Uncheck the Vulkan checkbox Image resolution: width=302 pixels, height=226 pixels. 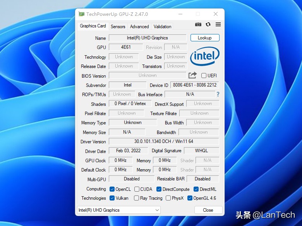pyautogui.click(x=112, y=198)
